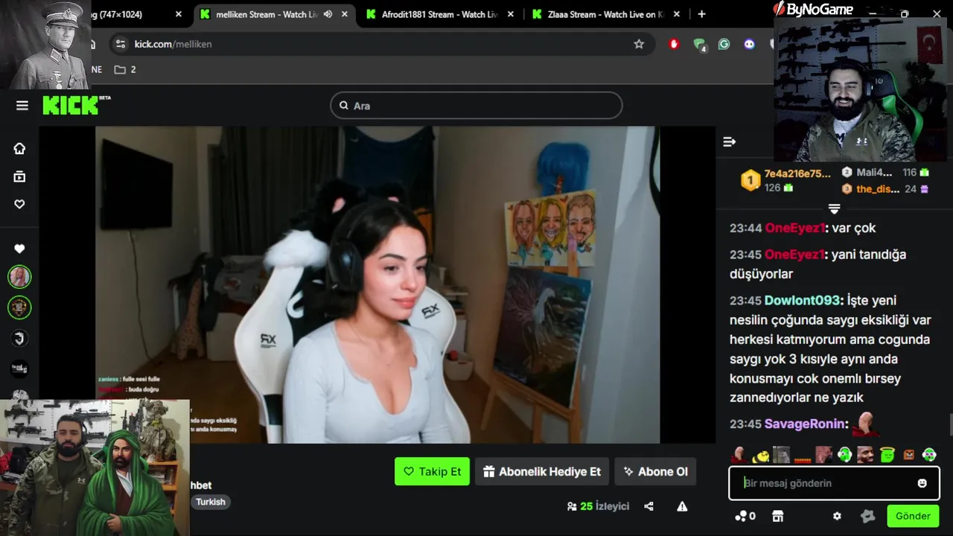Open the SavageRonin username in chat
953x536 pixels.
[x=806, y=424]
